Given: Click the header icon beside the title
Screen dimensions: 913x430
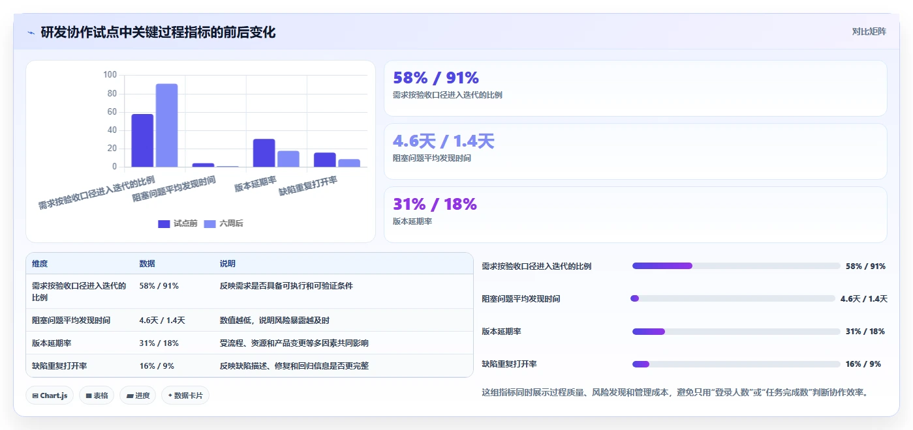Looking at the screenshot, I should point(31,33).
